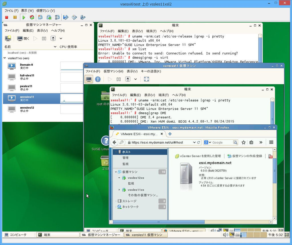Screen dimensions: 292x245
Task: Click the revert to snapshot icon
Action: click(x=49, y=17)
